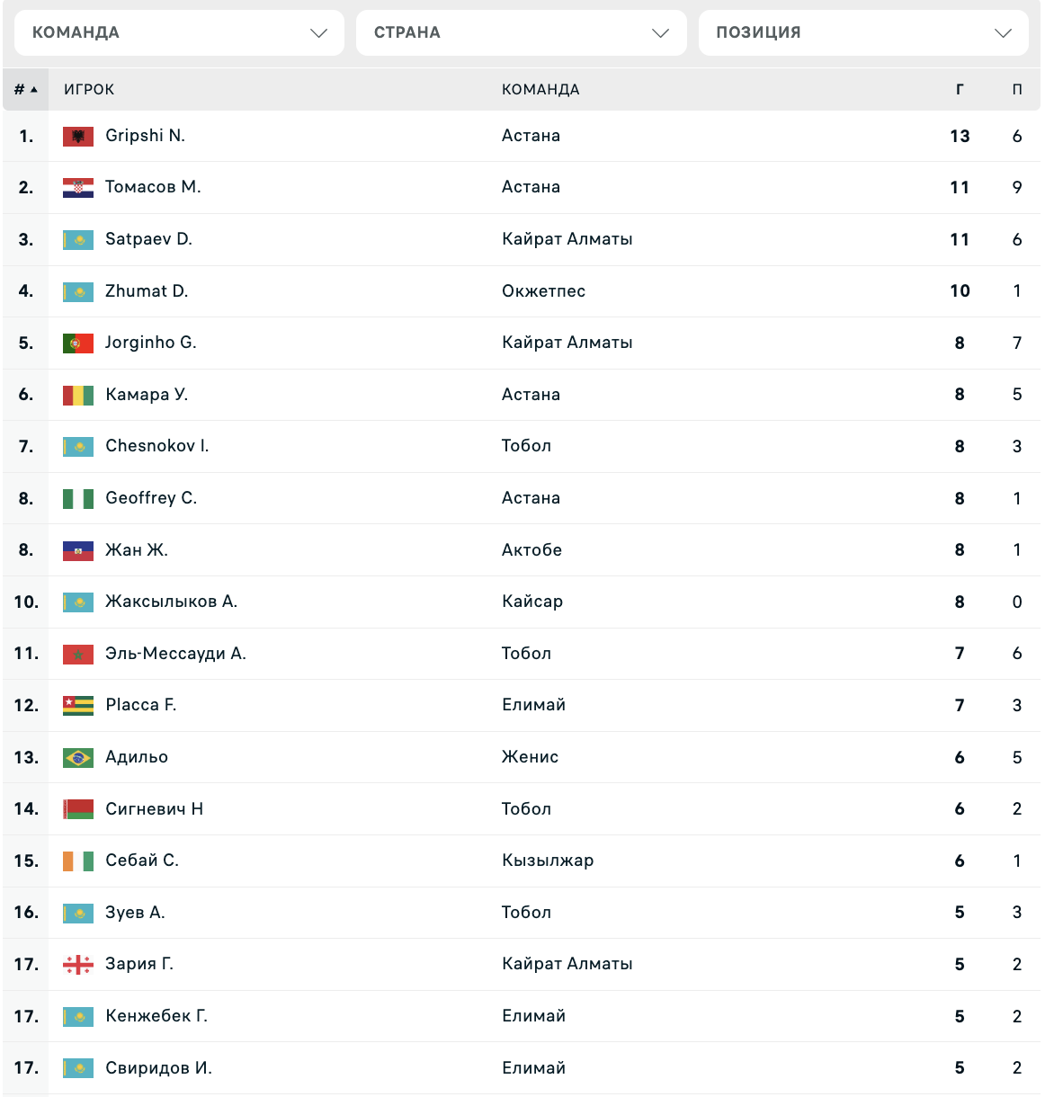Viewport: 1045px width, 1097px height.
Task: Open player Satpaev D. profile
Action: (x=148, y=239)
